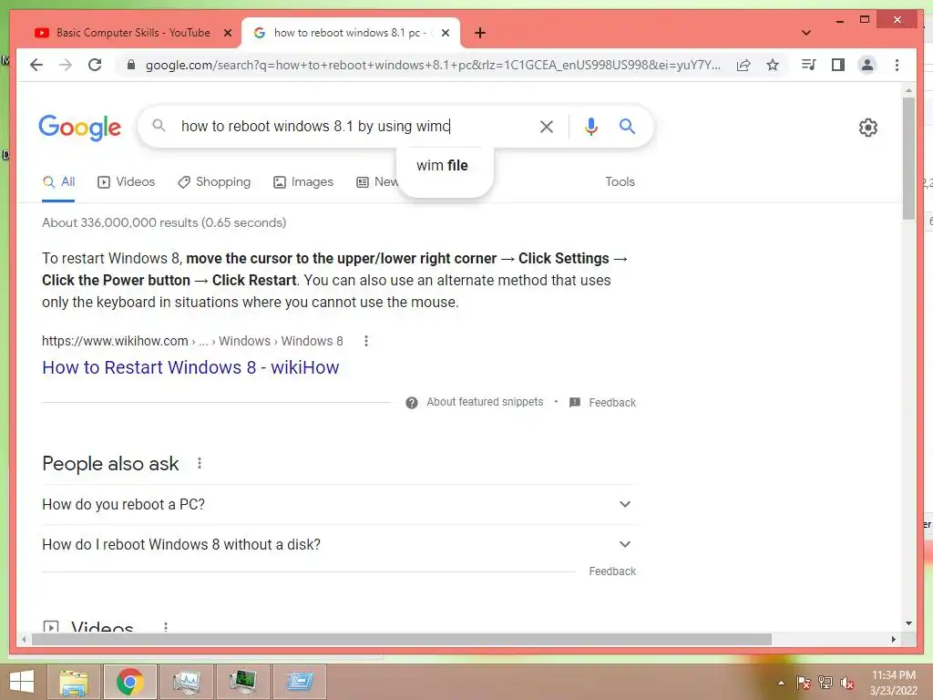Open How to Restart Windows 8 wikiHow link
This screenshot has height=700, width=933.
pos(190,367)
